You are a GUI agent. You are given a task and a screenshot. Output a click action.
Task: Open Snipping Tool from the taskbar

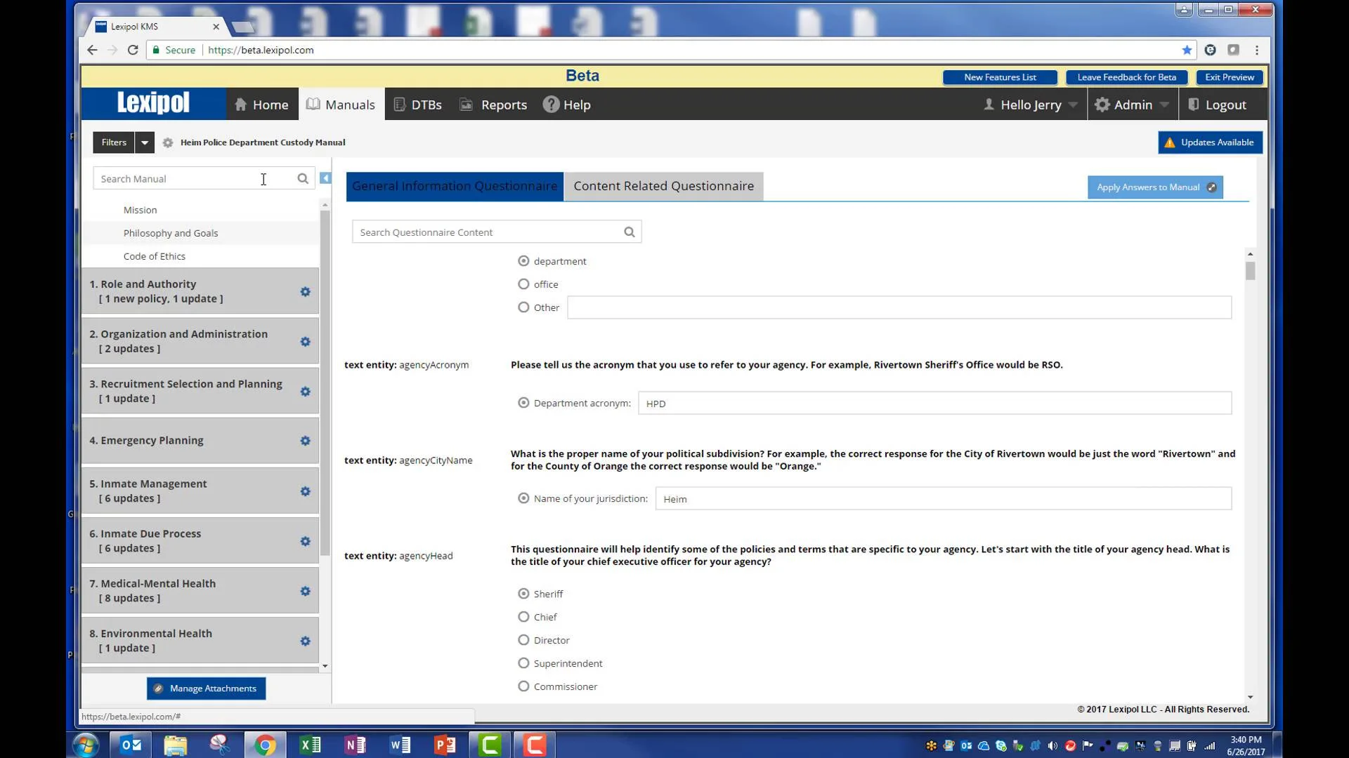219,745
